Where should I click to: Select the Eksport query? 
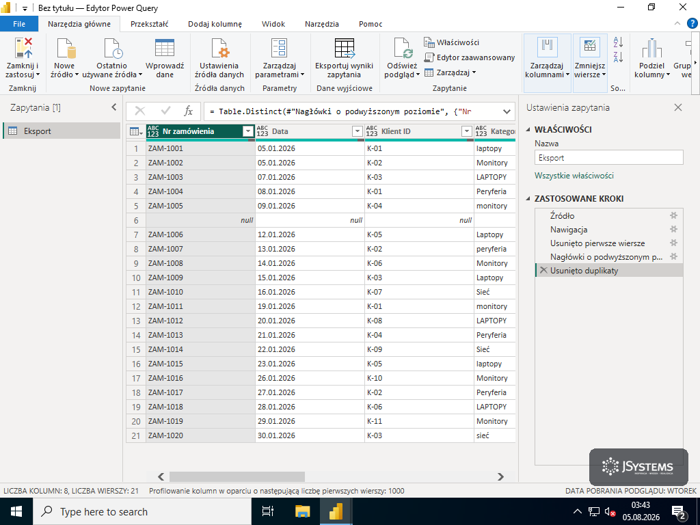62,131
